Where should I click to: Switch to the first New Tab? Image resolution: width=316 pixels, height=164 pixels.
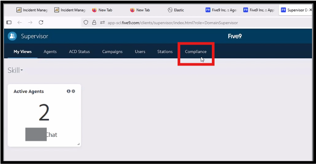click(102, 10)
